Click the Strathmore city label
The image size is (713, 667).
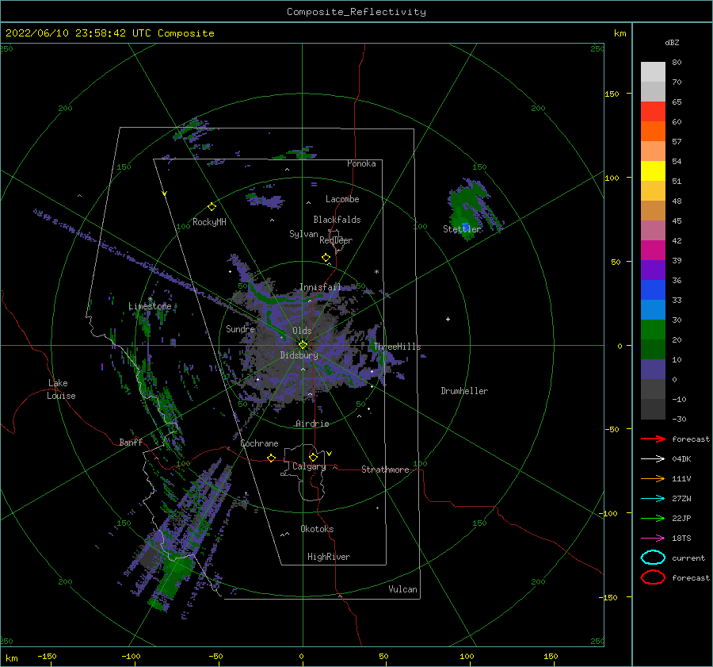point(386,470)
